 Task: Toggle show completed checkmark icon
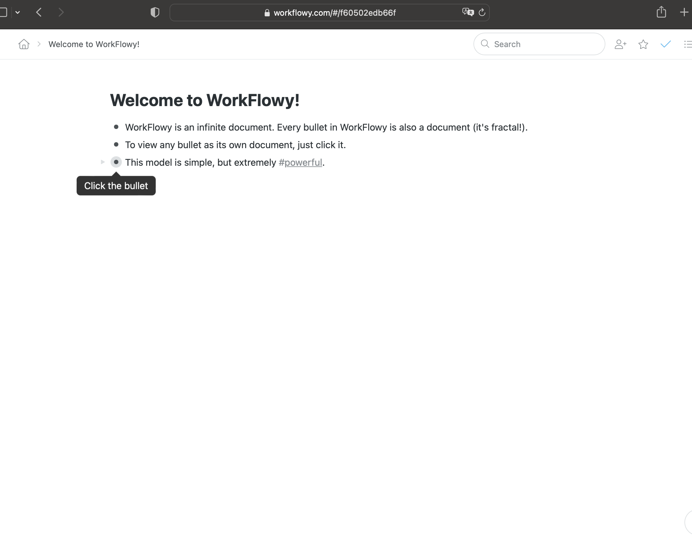point(666,44)
